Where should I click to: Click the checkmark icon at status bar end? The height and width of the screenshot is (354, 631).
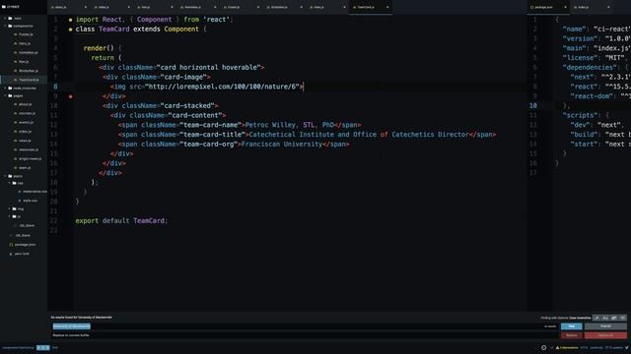627,347
